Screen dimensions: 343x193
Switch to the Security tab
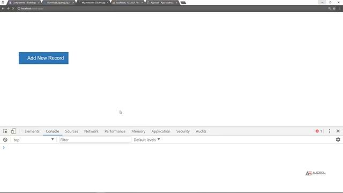pos(183,131)
